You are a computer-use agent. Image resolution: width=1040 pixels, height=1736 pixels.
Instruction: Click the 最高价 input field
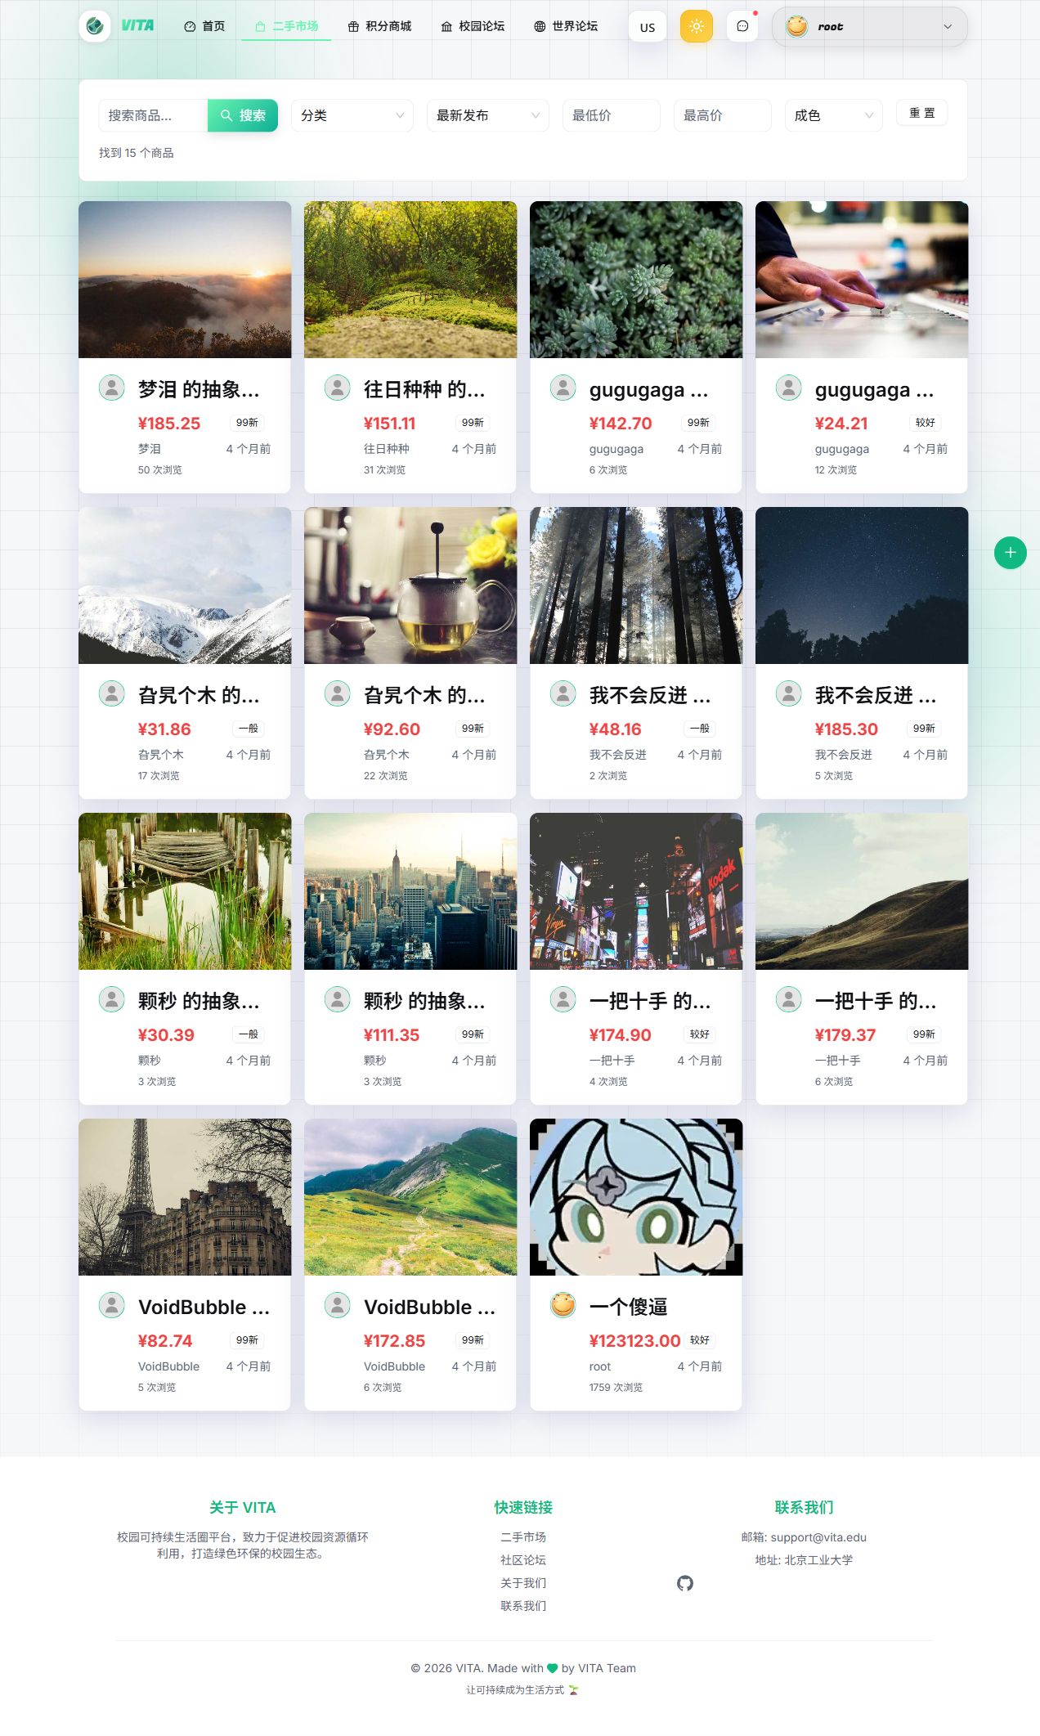point(723,115)
